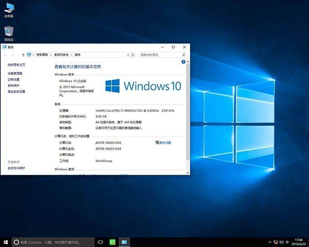The image size is (309, 247).
Task: Open 设备管理器 from left sidebar
Action: 15,73
